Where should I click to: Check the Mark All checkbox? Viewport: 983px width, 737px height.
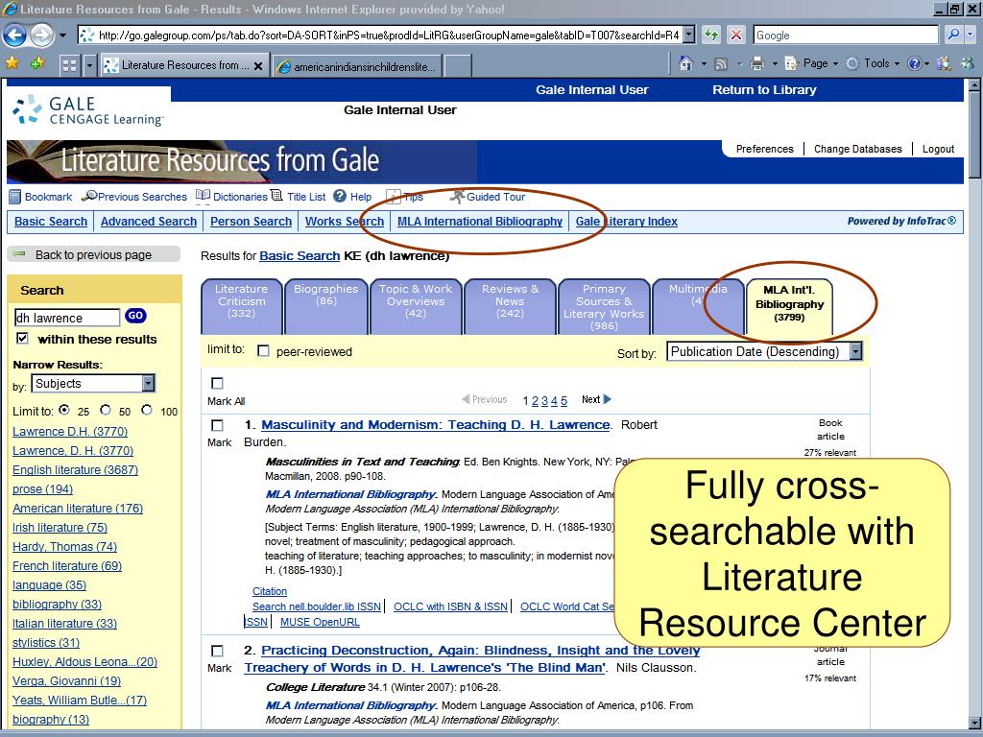[218, 383]
